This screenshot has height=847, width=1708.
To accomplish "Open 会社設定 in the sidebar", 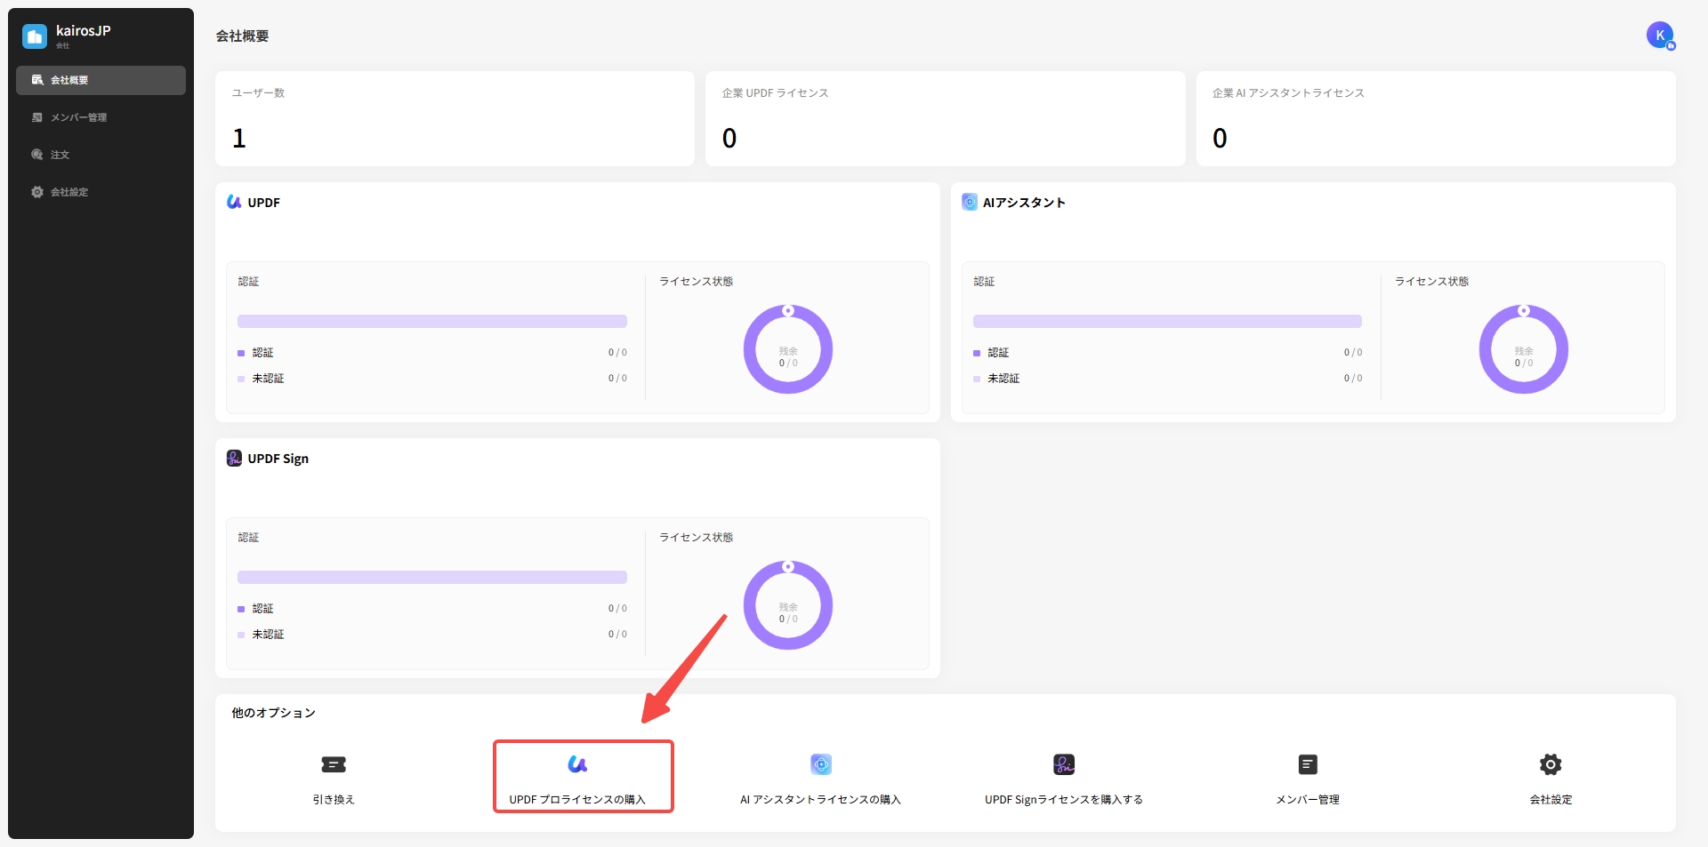I will [101, 192].
